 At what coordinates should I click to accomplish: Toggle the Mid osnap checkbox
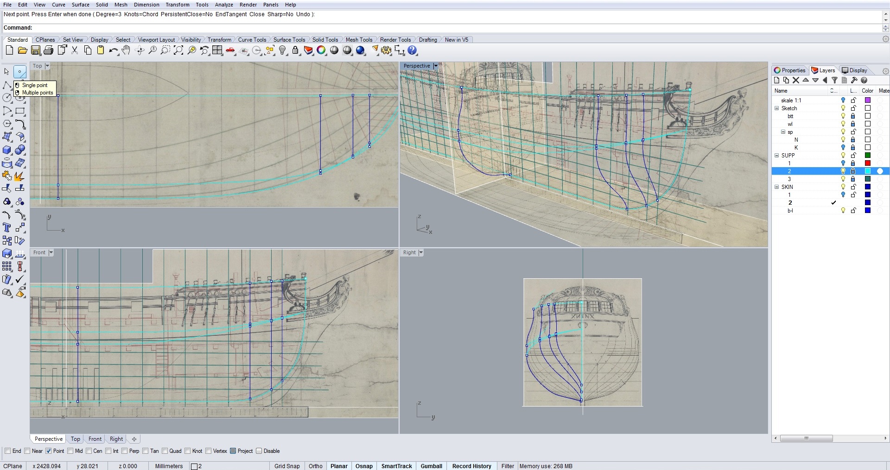(x=70, y=451)
